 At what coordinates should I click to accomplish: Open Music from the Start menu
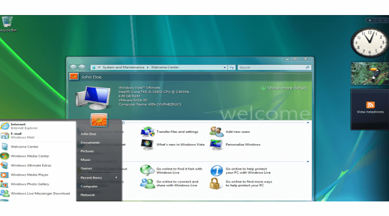pos(86,160)
